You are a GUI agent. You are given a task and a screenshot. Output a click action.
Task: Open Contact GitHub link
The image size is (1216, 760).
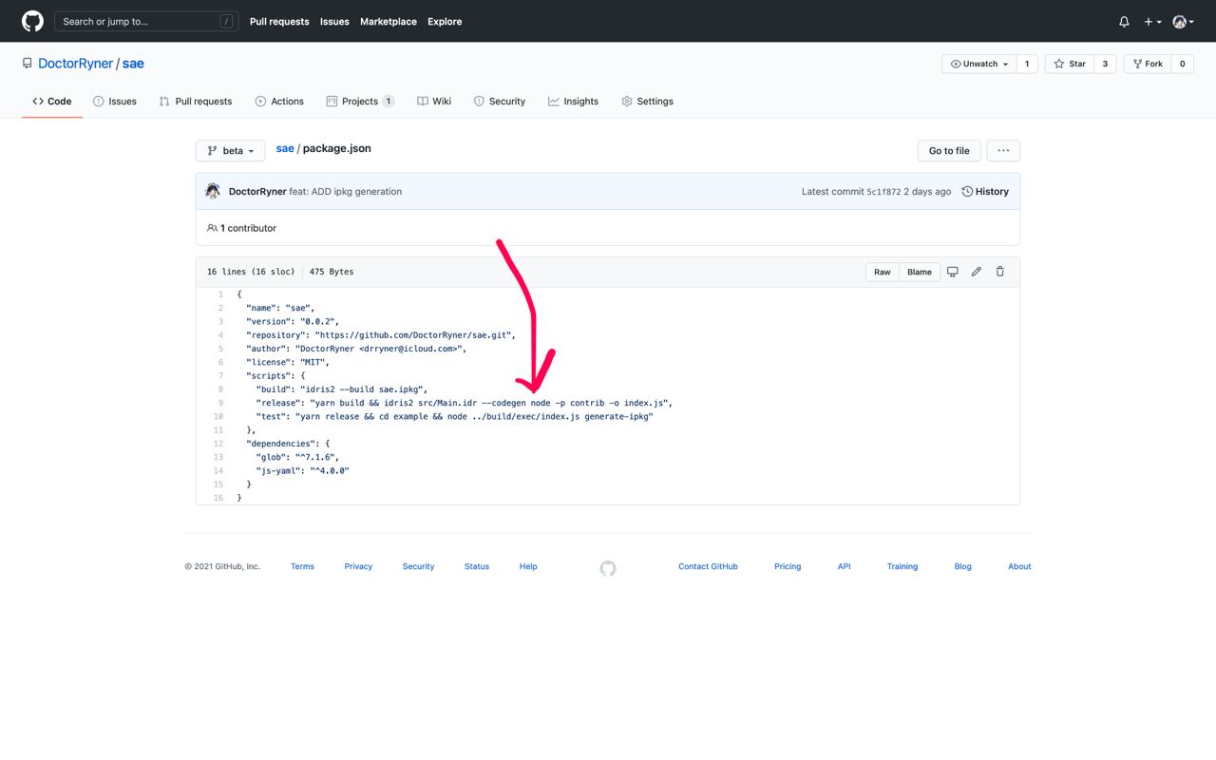(708, 566)
